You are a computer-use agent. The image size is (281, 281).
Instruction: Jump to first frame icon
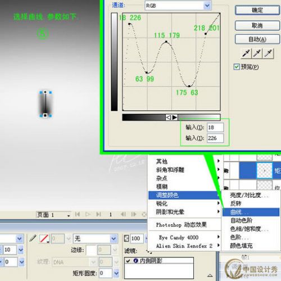coord(78,214)
